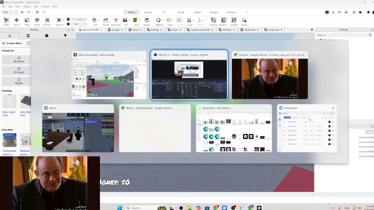Expand the Script dropdown arrow
This screenshot has width=374, height=210.
139,20
